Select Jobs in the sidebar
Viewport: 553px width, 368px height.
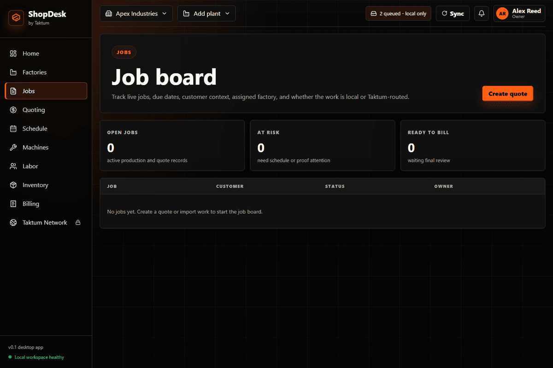click(x=46, y=91)
